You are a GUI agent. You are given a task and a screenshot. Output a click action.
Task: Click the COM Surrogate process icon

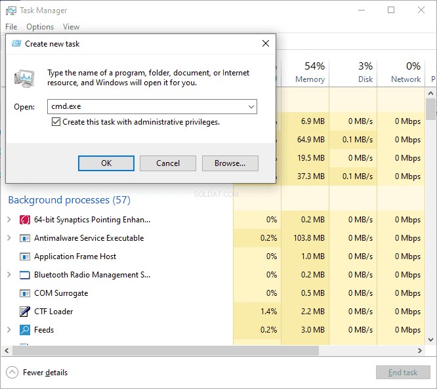(25, 293)
